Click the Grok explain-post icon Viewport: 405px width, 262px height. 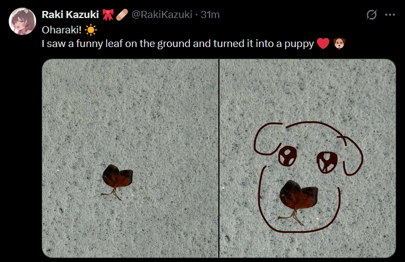(372, 15)
